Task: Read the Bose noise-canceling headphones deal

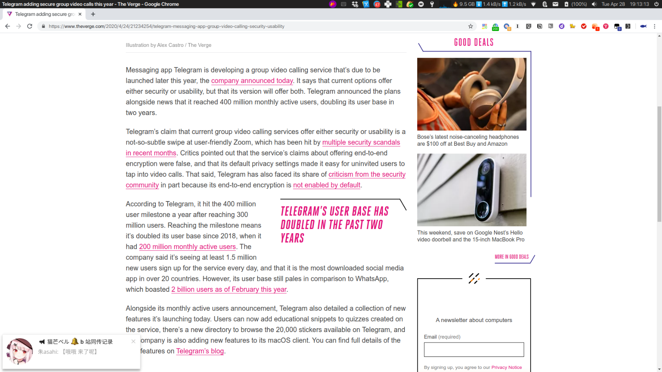Action: tap(468, 140)
